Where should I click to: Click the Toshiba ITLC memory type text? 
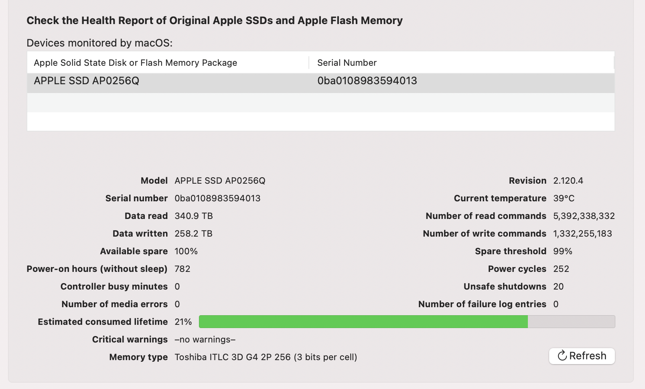266,357
